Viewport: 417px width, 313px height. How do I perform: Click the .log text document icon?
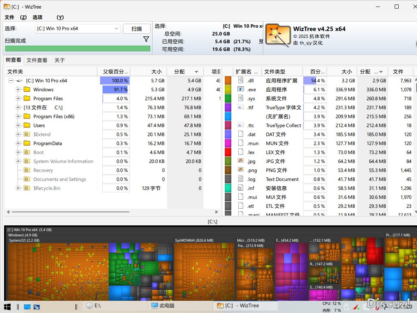click(241, 179)
